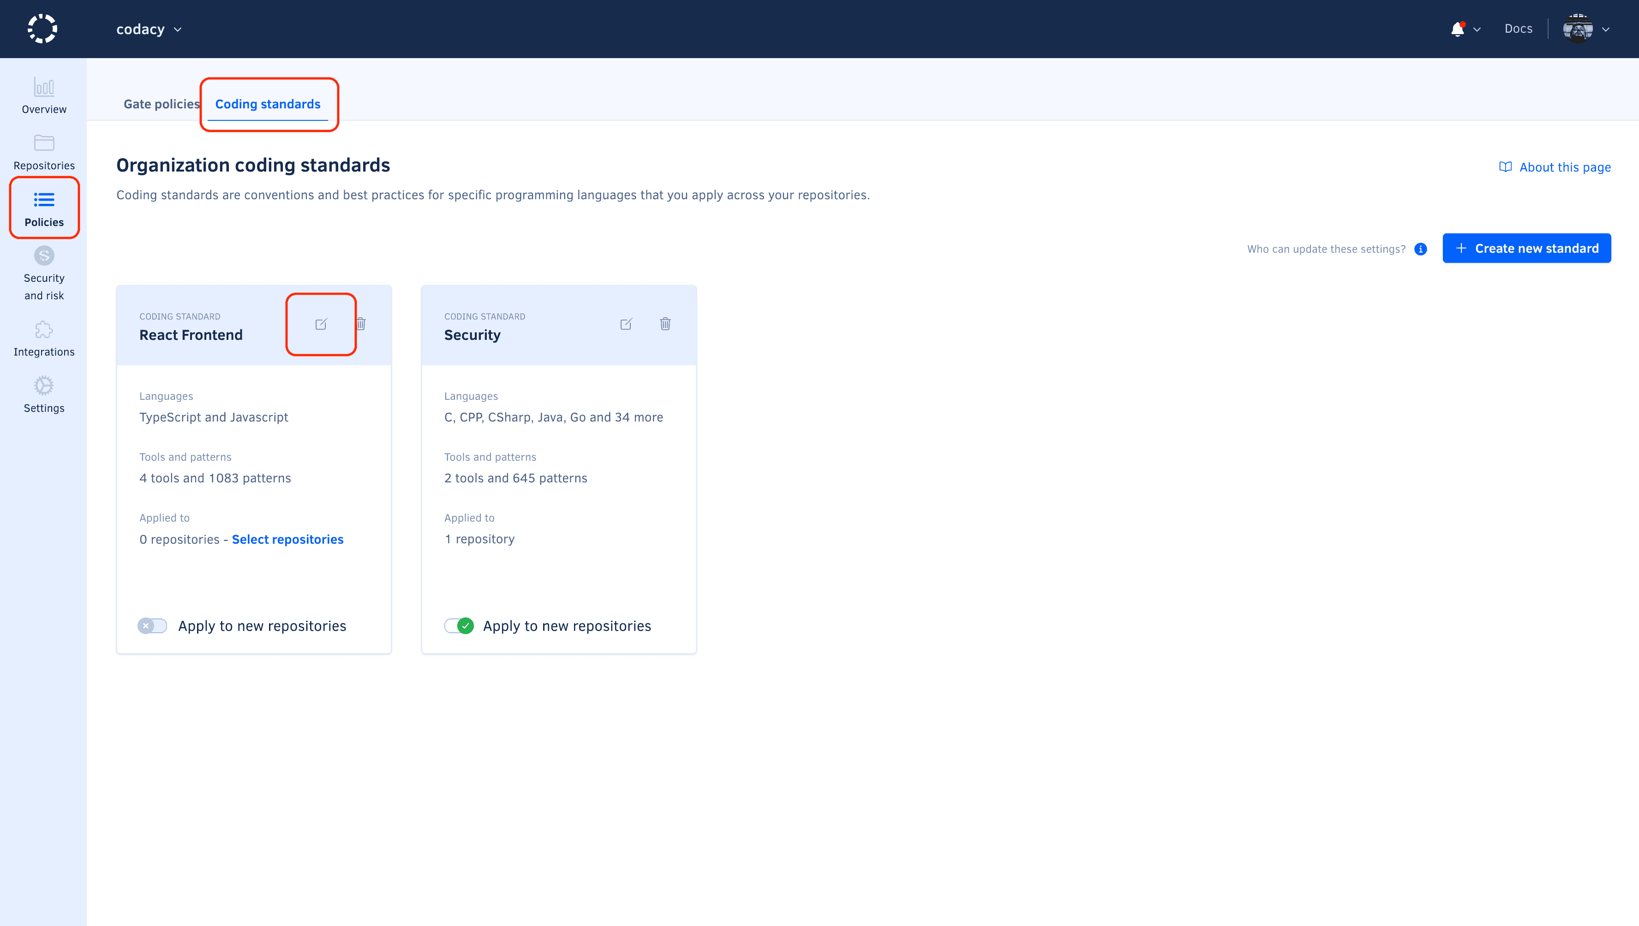
Task: Click Select repositories for React Frontend
Action: (x=287, y=539)
